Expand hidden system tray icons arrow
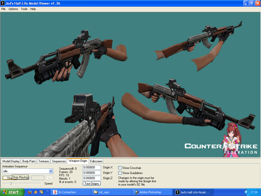The image size is (261, 196). [x=246, y=192]
